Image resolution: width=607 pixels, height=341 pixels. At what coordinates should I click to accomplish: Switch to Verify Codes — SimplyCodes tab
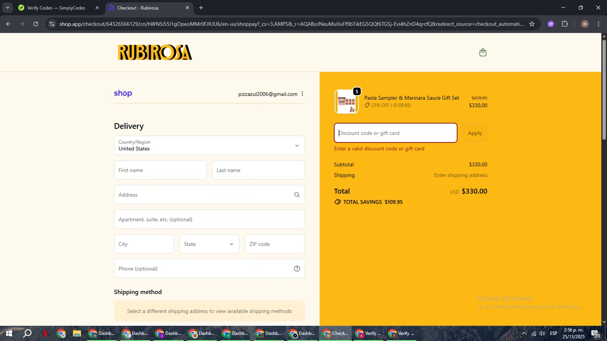[x=56, y=8]
